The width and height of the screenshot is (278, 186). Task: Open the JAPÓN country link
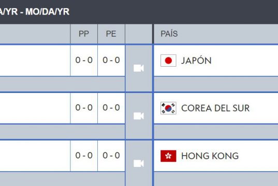(x=196, y=60)
